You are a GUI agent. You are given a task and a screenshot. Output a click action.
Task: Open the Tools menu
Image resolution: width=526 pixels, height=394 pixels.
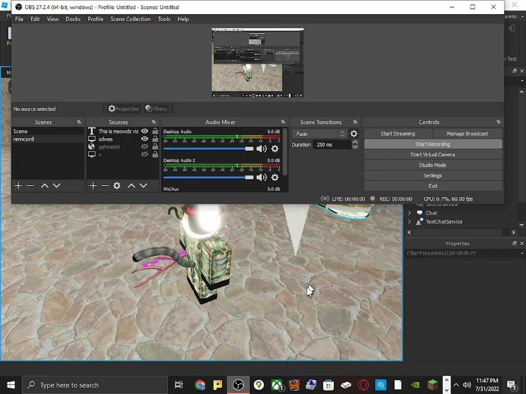pos(164,19)
